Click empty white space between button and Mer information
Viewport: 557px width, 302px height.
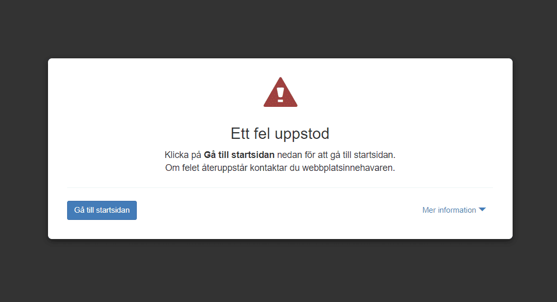click(279, 210)
